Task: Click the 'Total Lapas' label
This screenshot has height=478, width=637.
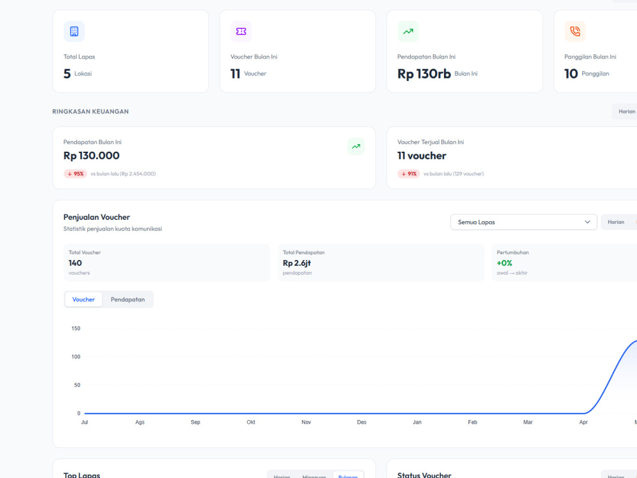Action: pyautogui.click(x=79, y=57)
